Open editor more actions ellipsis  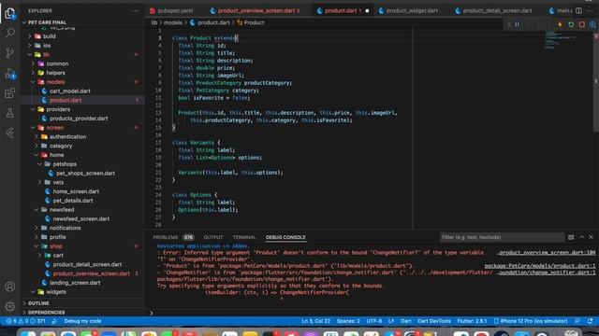[x=590, y=10]
